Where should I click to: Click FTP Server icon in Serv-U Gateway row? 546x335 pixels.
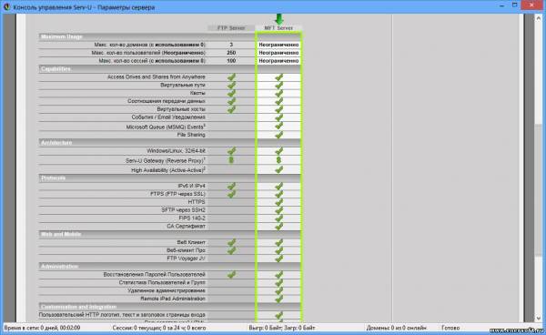[x=231, y=160]
